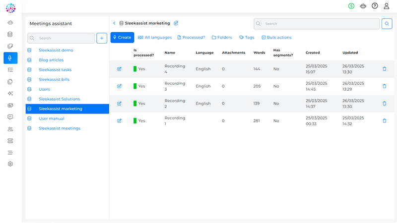Screen dimensions: 397x223
Task: Open the Processed? filter
Action: point(191,38)
